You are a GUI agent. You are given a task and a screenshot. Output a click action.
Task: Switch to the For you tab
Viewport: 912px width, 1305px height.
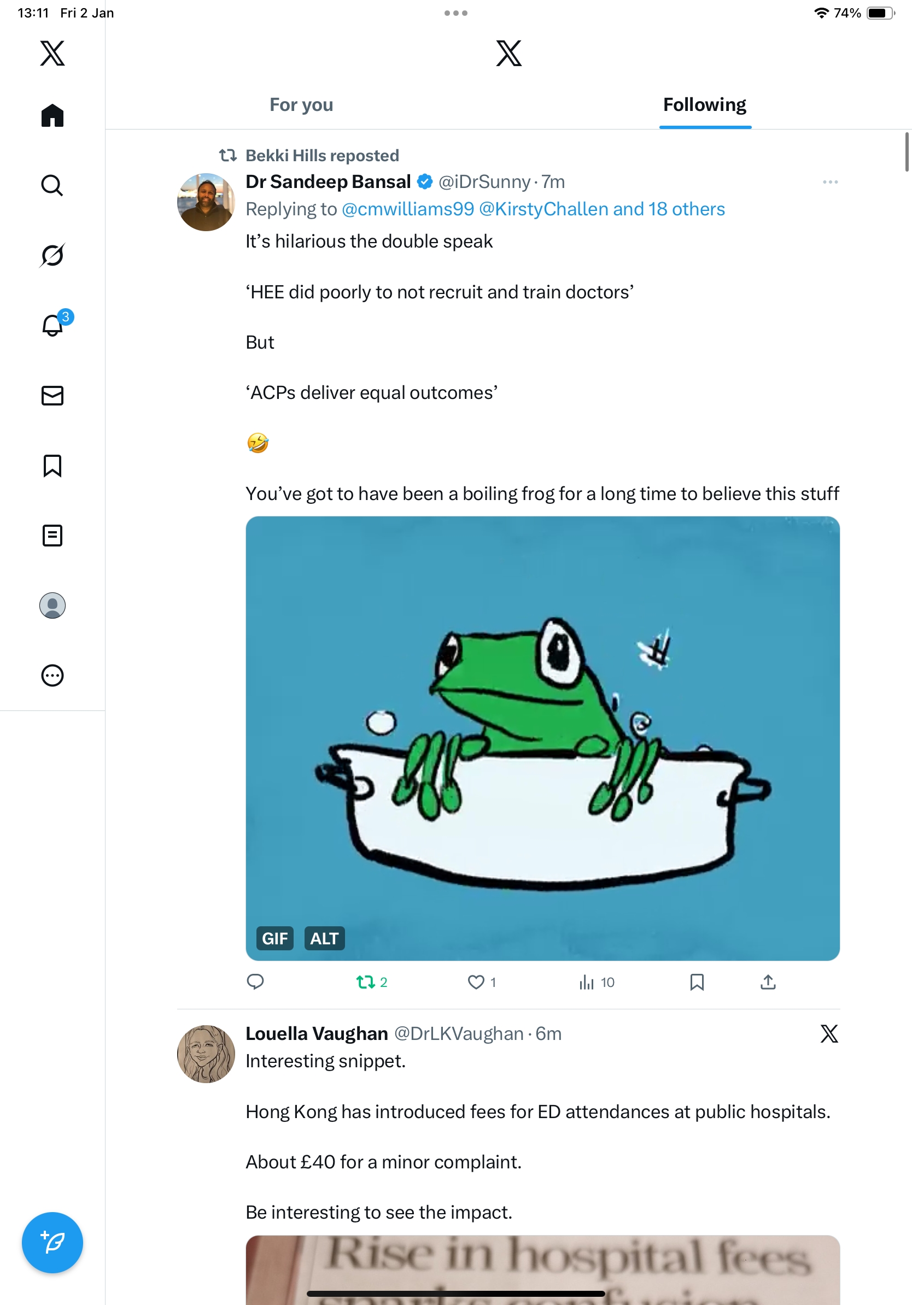click(301, 105)
